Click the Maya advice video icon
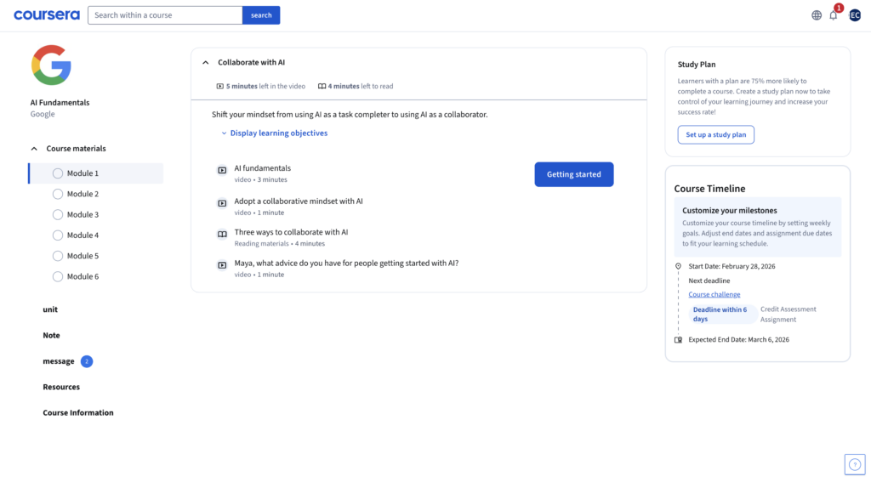 [x=222, y=265]
